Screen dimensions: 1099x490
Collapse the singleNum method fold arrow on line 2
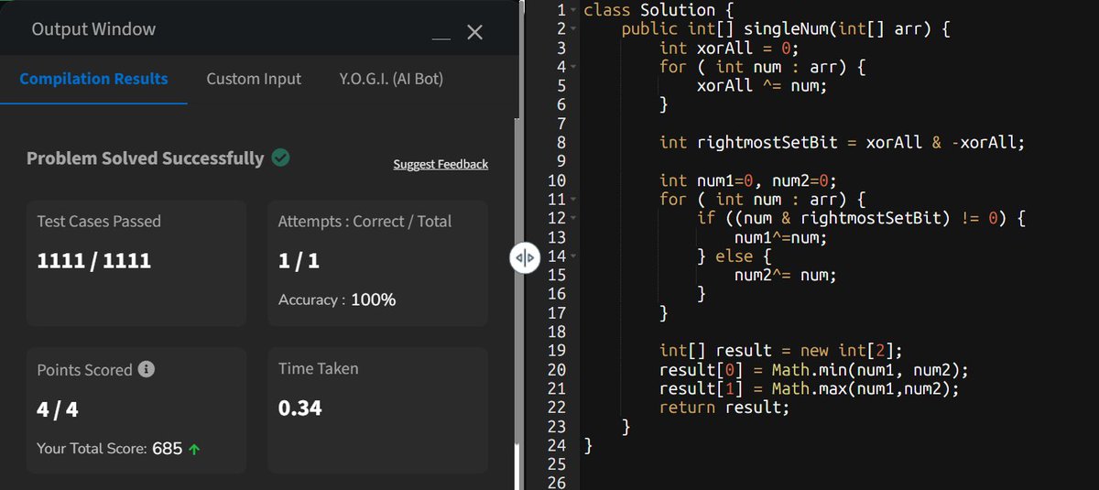(x=573, y=29)
